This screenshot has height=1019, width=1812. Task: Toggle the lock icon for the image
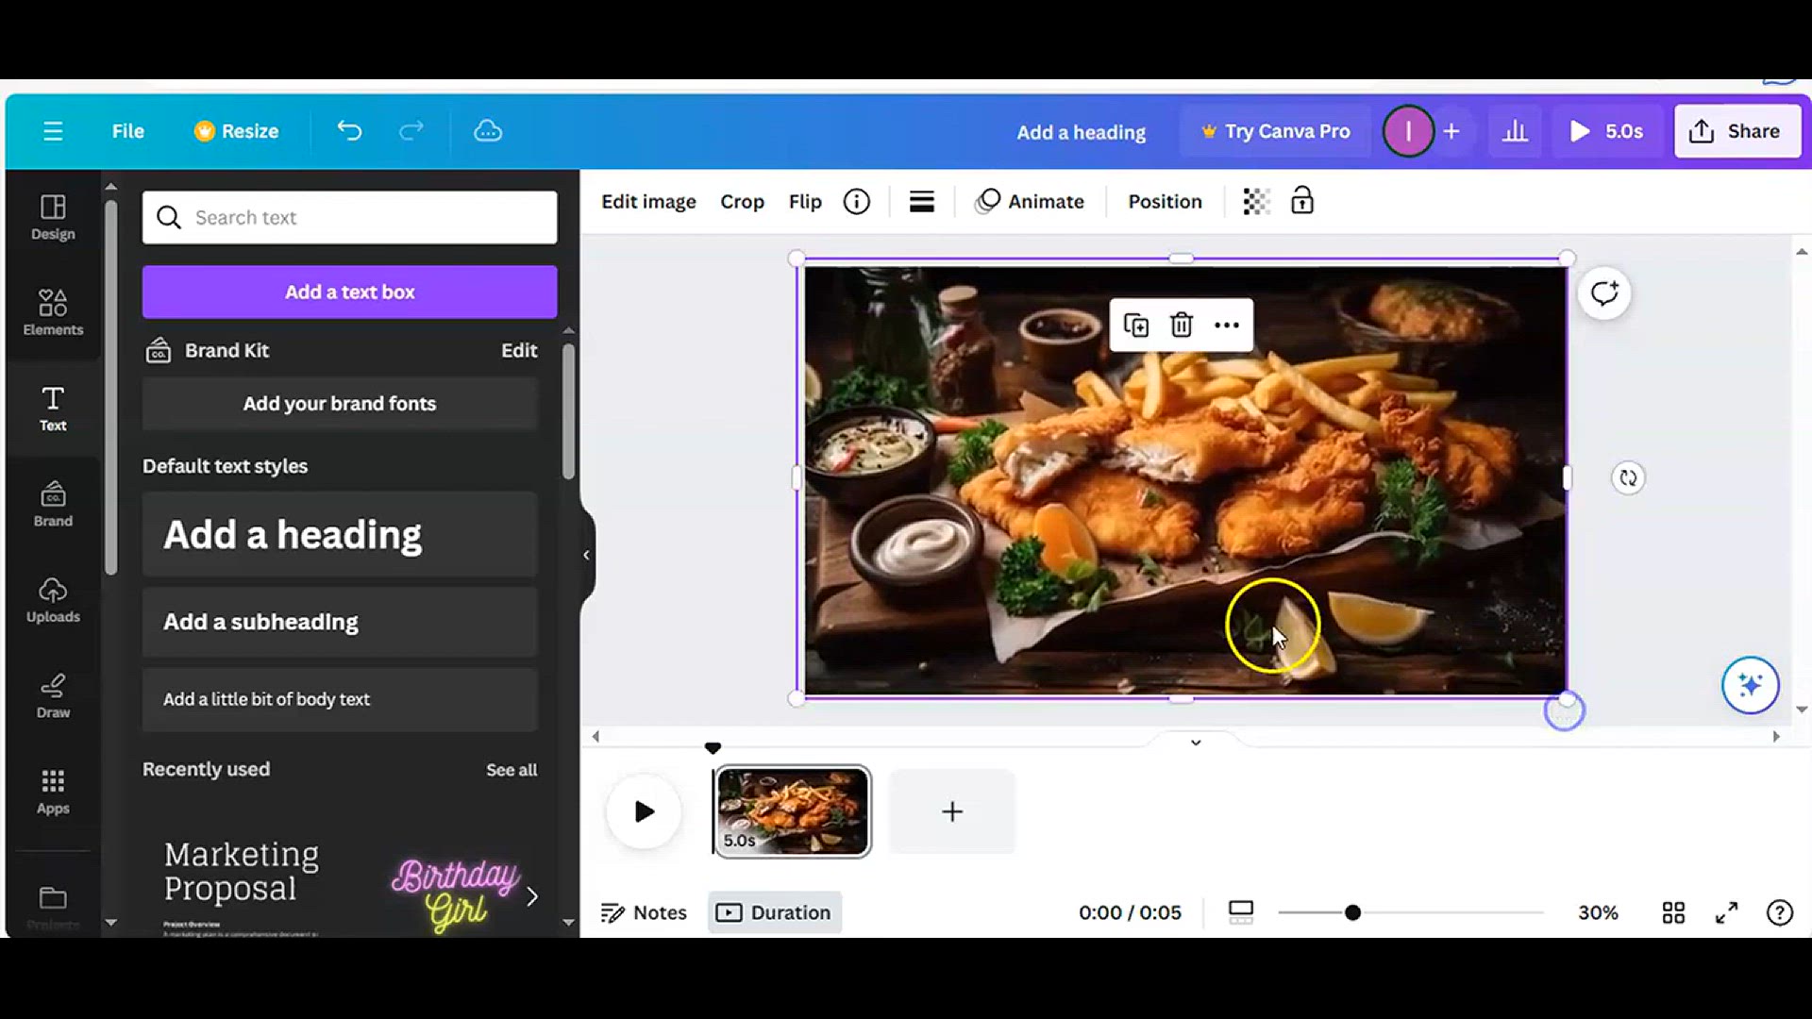(1302, 201)
